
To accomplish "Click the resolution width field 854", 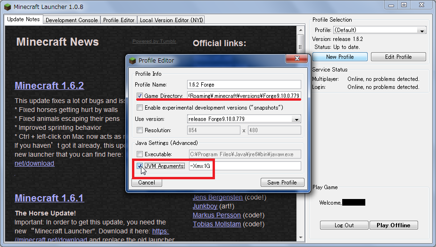I will click(214, 130).
